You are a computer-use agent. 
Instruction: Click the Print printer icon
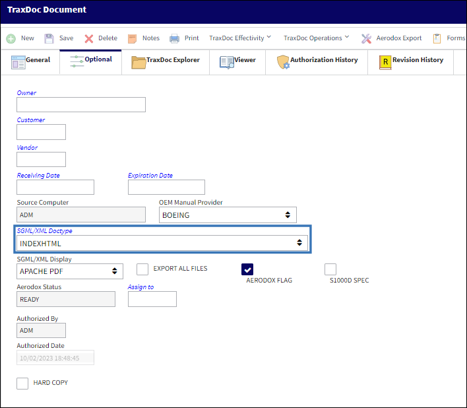click(x=175, y=39)
